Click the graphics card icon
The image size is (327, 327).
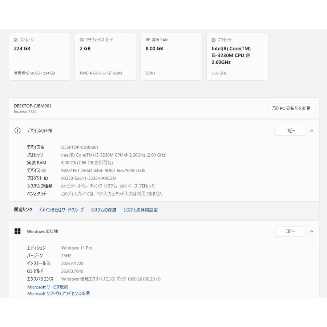(82, 40)
